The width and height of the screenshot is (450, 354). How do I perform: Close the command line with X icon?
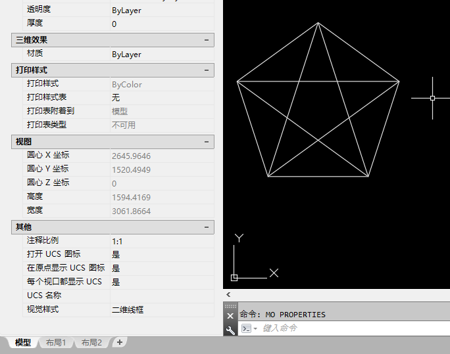[x=230, y=316]
